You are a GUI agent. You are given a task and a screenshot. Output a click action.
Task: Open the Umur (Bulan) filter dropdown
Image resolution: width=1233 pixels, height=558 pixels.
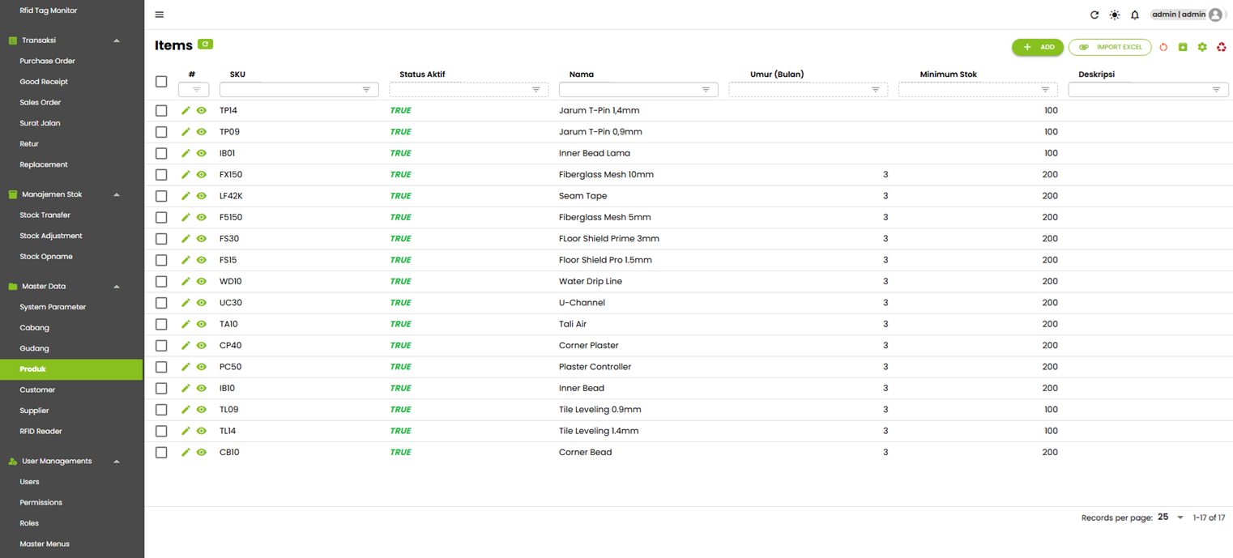[x=808, y=90]
